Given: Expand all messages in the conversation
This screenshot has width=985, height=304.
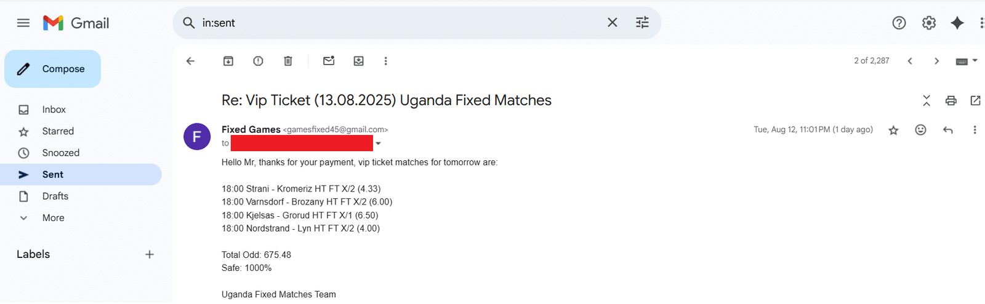Looking at the screenshot, I should pyautogui.click(x=926, y=101).
